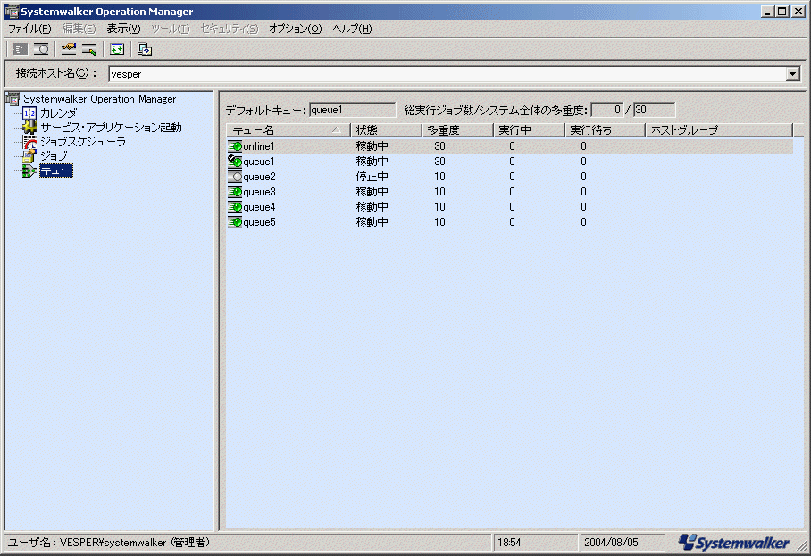The image size is (811, 556).
Task: Open the ツール(T) menu
Action: click(171, 29)
